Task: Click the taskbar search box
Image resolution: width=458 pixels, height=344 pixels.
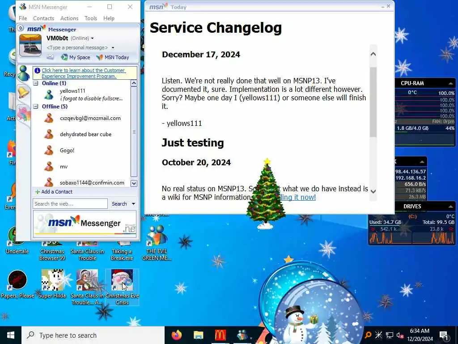Action: [x=93, y=335]
